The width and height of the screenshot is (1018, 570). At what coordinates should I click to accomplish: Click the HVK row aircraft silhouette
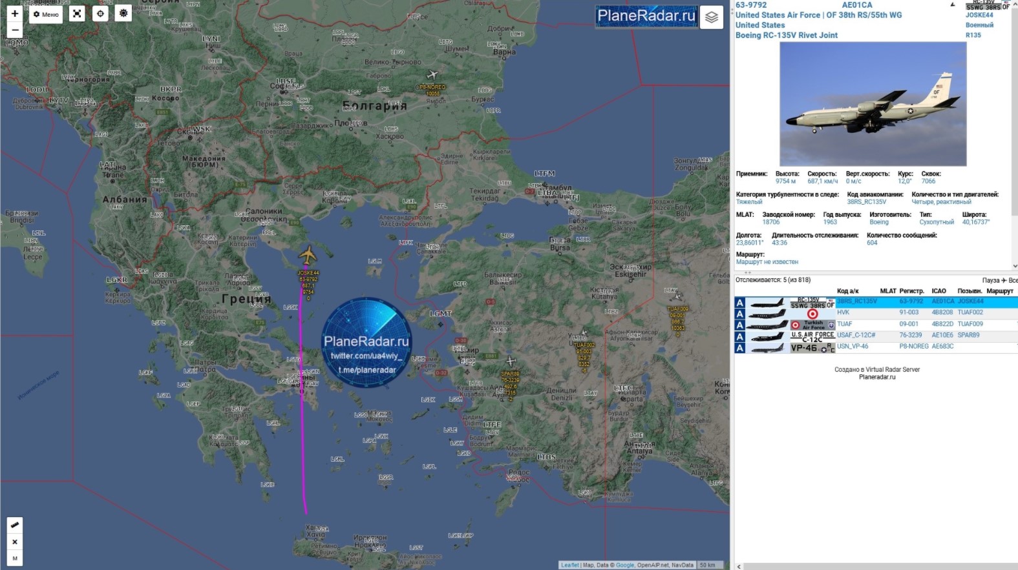(x=767, y=314)
